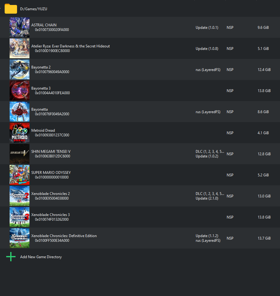
Task: Click the Update (1.1.2) entry for Xenoblade Definitive Edition
Action: coord(207,236)
